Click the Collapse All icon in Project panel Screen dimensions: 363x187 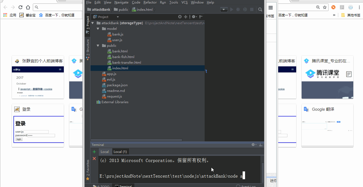pyautogui.click(x=186, y=17)
